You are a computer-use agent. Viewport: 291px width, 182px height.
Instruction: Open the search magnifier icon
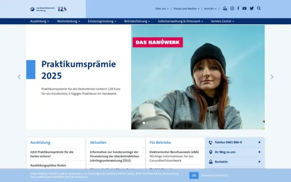(259, 8)
